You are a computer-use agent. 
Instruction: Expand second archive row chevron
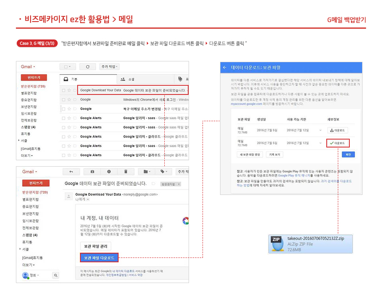tap(320, 143)
